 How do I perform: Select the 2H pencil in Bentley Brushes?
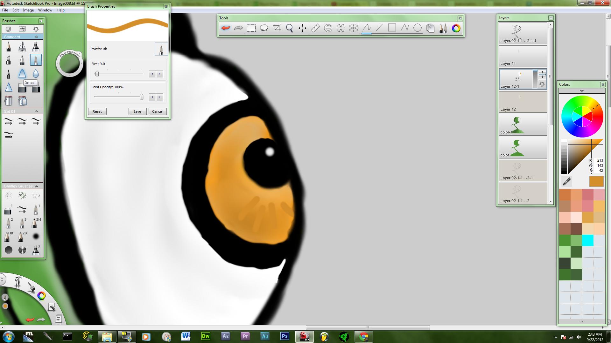(36, 223)
